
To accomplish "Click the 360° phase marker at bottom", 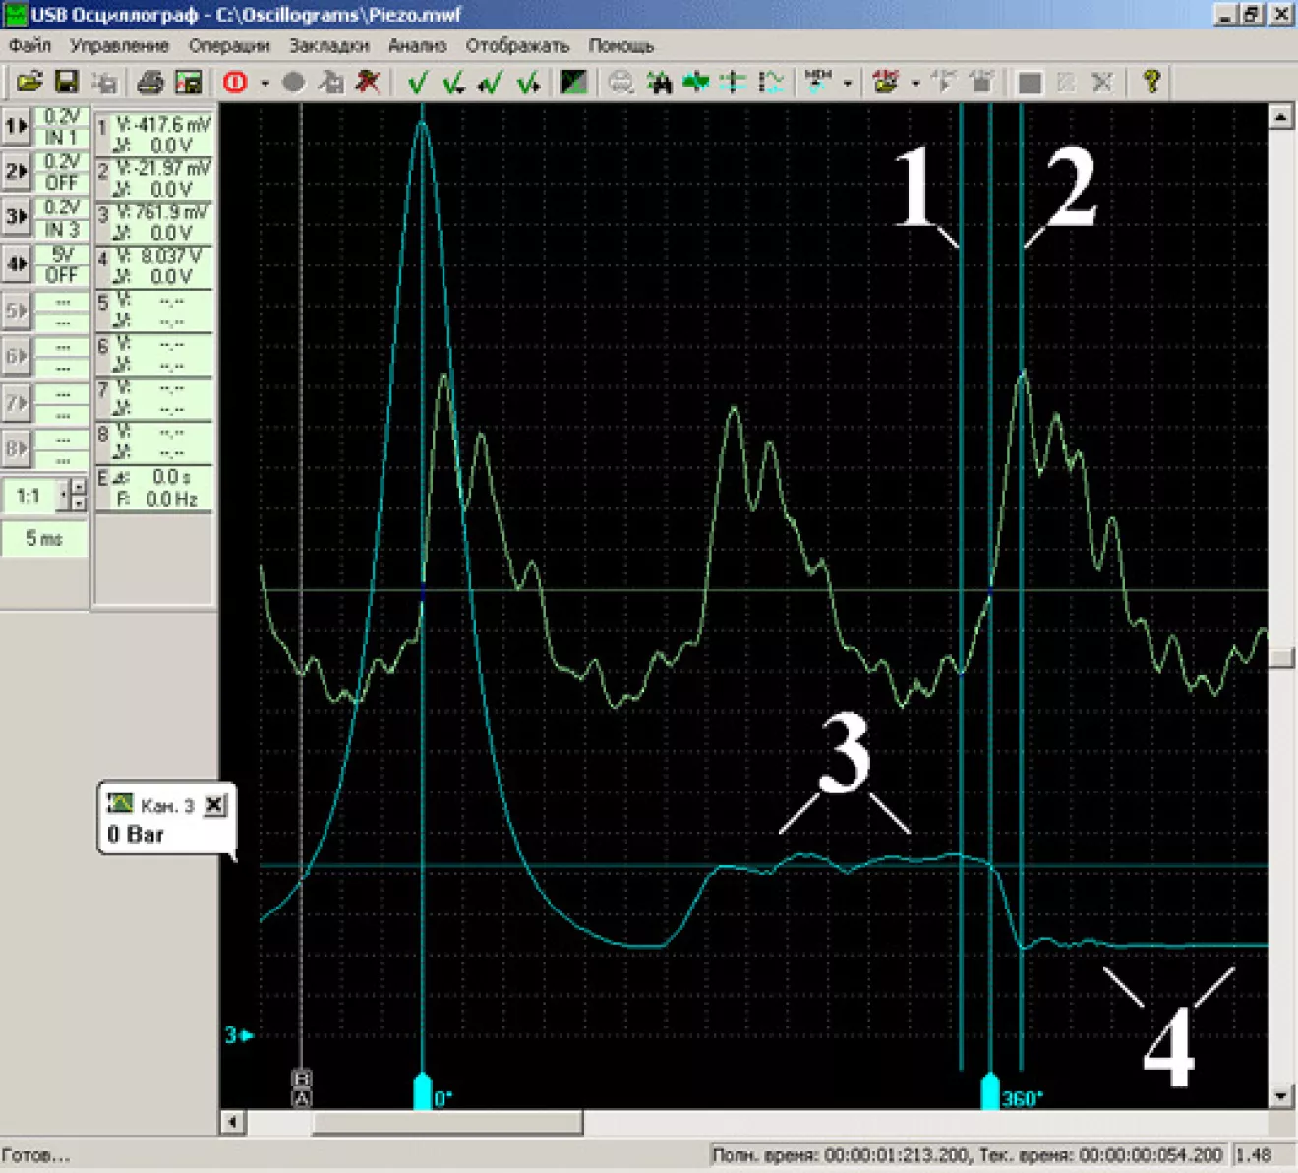I will click(x=990, y=1092).
